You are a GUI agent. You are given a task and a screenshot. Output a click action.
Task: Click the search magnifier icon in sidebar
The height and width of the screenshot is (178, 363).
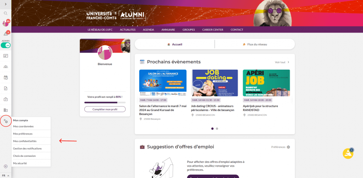(6, 13)
